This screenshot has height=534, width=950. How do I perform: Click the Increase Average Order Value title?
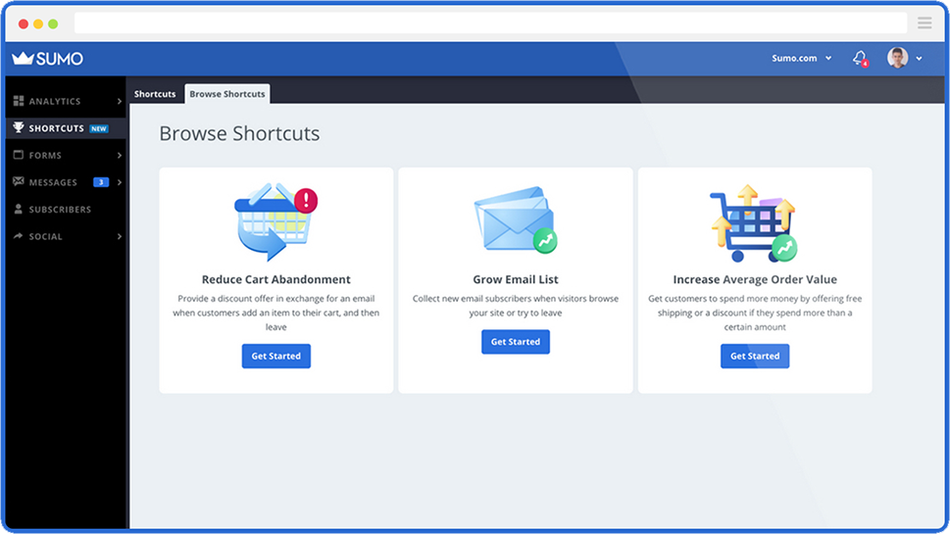(755, 279)
